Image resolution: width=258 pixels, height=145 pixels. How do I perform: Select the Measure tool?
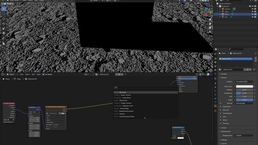pyautogui.click(x=4, y=43)
